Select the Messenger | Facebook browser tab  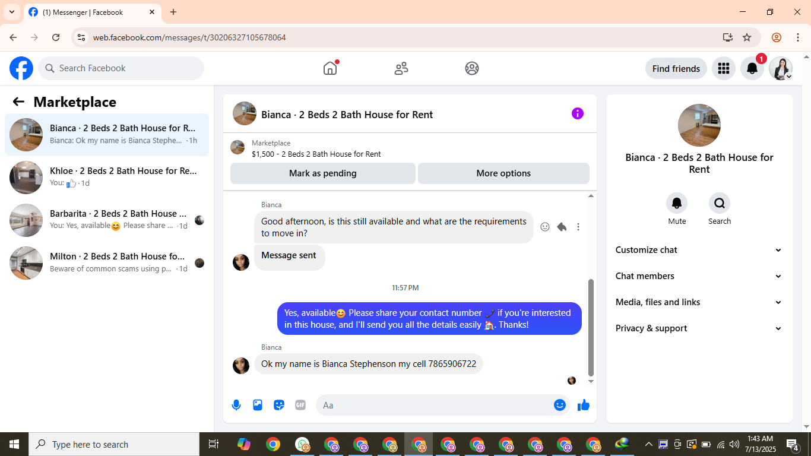(92, 12)
